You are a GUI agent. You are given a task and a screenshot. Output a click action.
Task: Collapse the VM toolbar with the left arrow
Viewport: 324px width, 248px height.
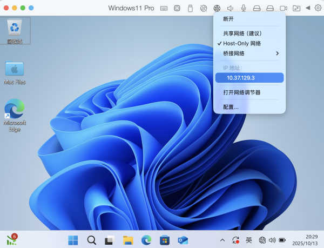(308, 8)
